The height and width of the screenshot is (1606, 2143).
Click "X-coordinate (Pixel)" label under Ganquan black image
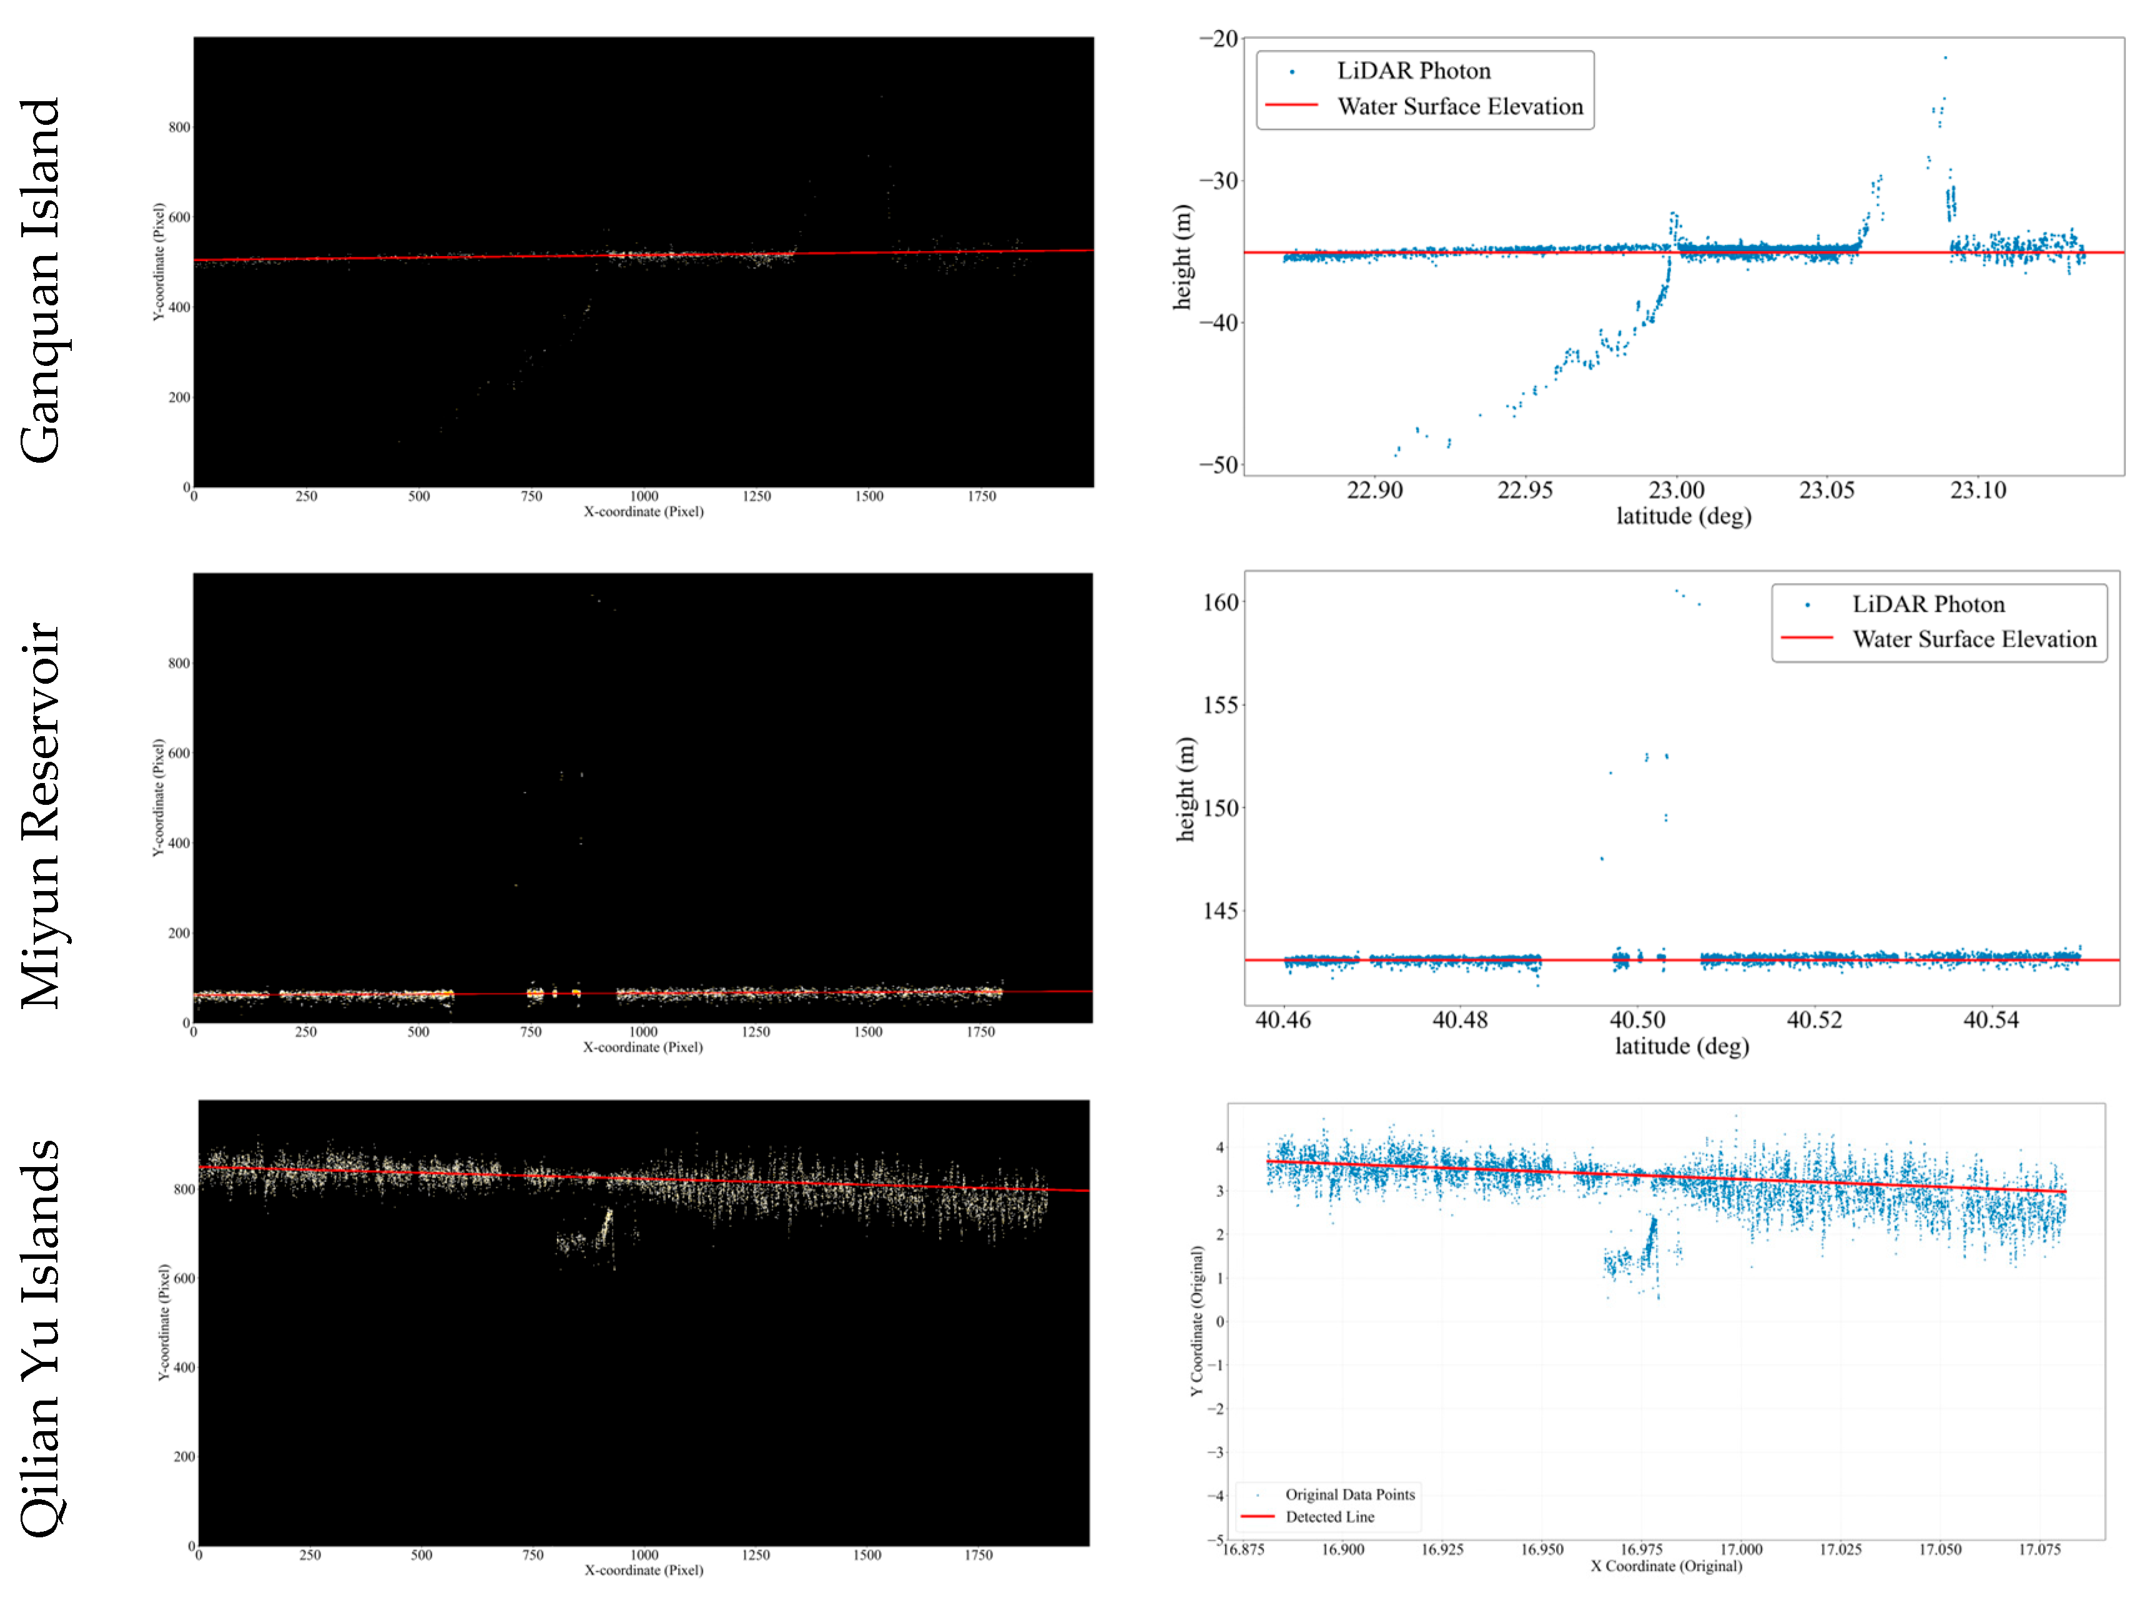click(643, 511)
